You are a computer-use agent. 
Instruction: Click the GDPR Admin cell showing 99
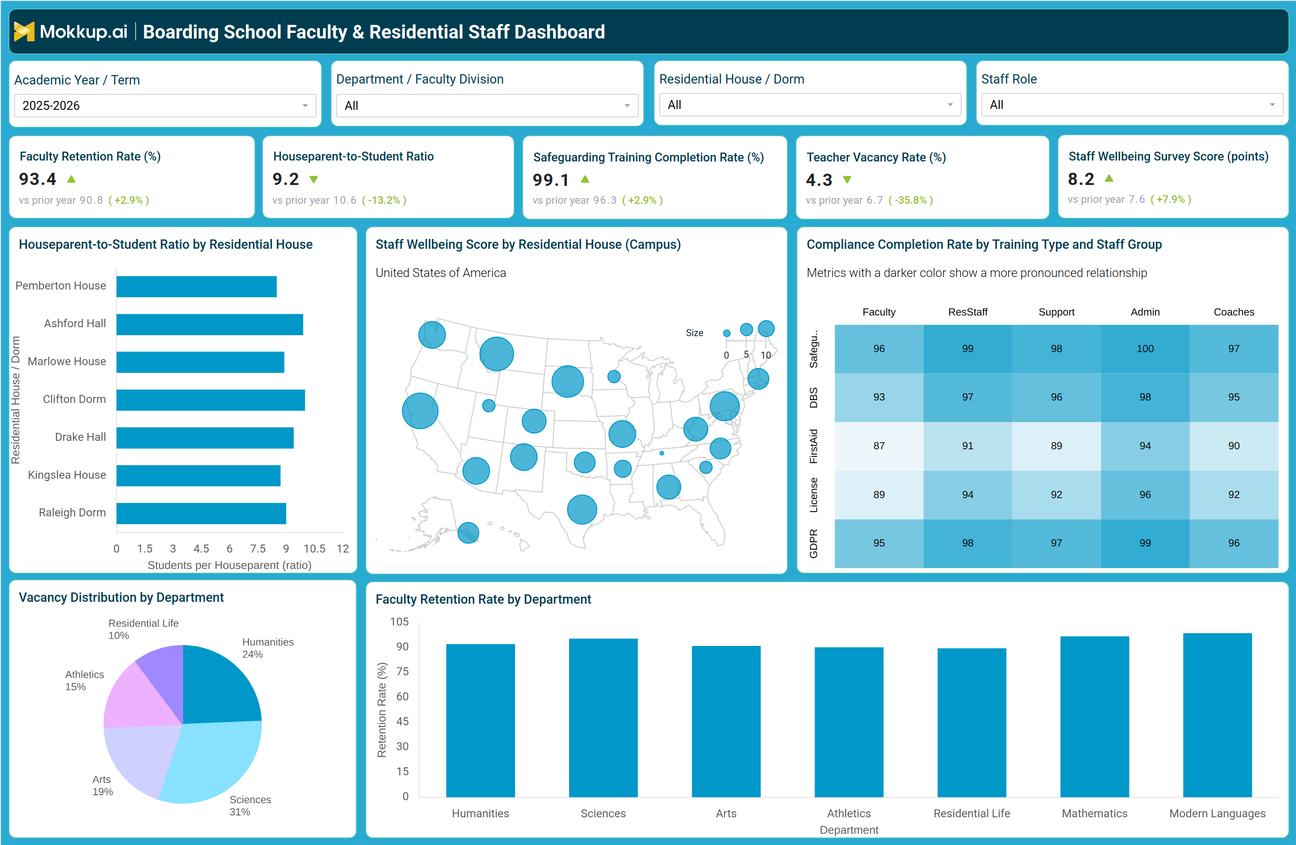(1145, 543)
